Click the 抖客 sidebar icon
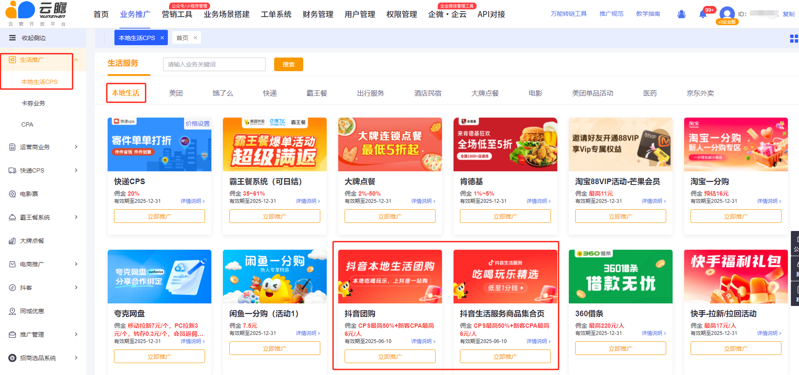Image resolution: width=799 pixels, height=375 pixels. click(x=12, y=288)
